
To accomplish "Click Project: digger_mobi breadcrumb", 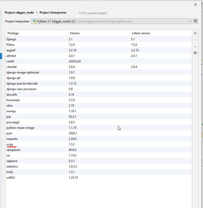I will pos(19,13).
